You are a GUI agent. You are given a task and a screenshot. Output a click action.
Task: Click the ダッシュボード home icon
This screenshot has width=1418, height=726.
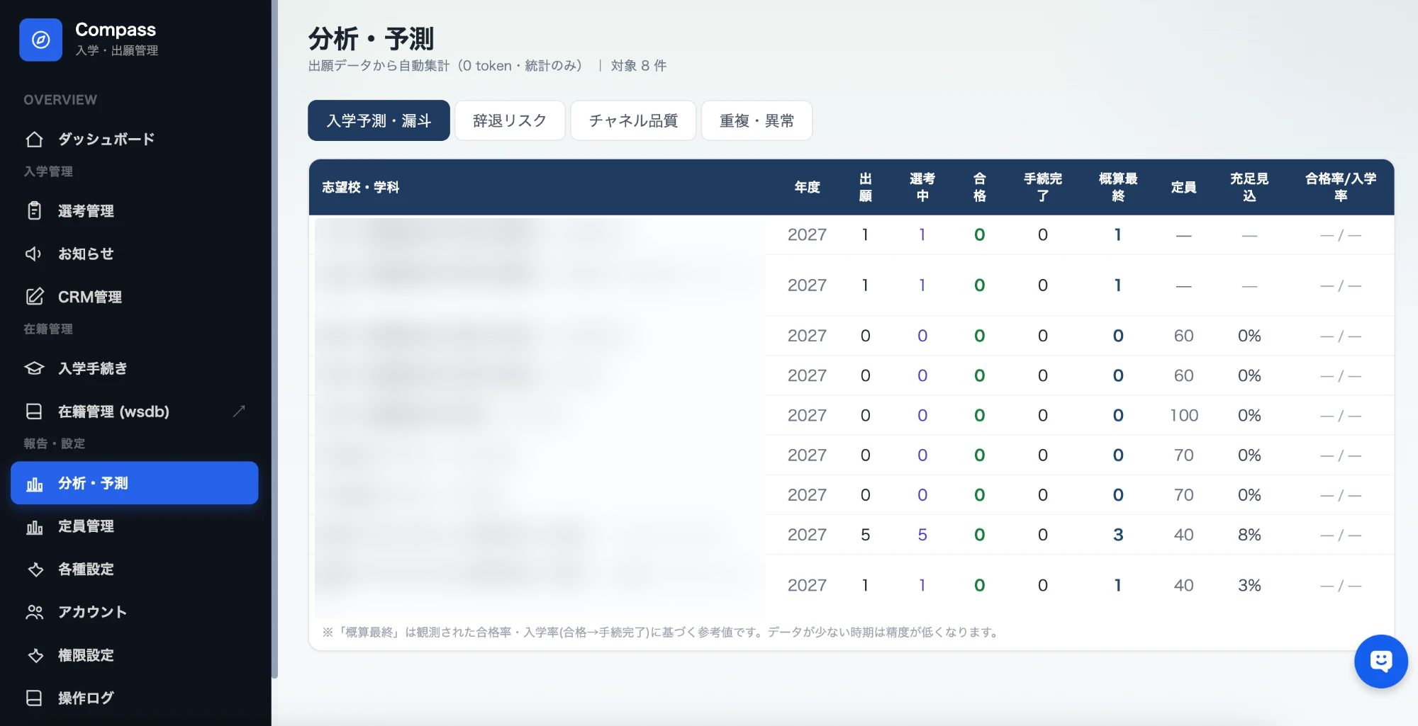coord(34,140)
